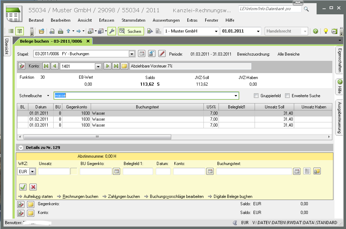The height and width of the screenshot is (229, 346).
Task: Click the green help question mark icon
Action: 316,31
